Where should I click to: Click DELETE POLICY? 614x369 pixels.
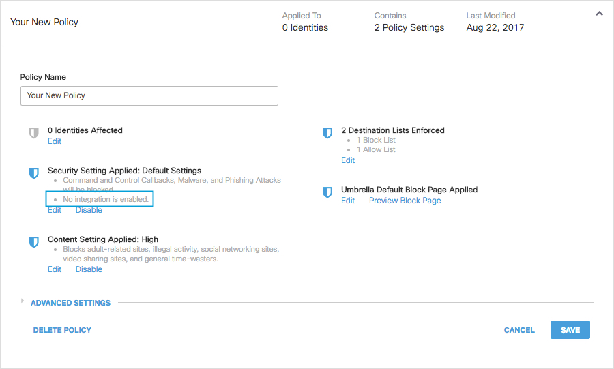[62, 330]
